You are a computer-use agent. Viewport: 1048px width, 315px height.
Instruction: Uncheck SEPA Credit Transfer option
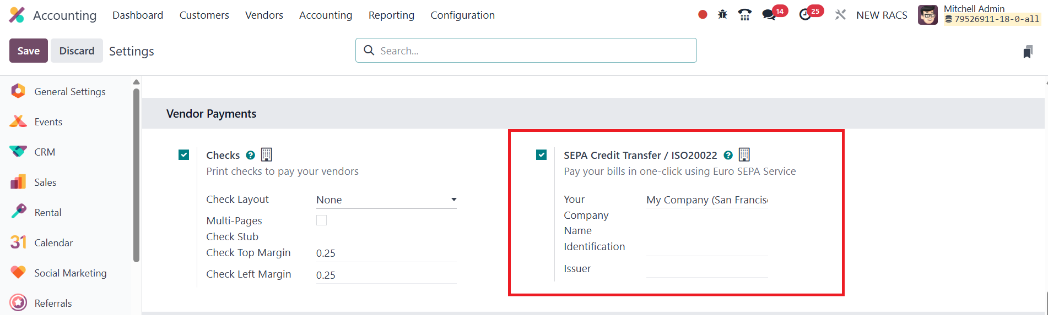542,155
